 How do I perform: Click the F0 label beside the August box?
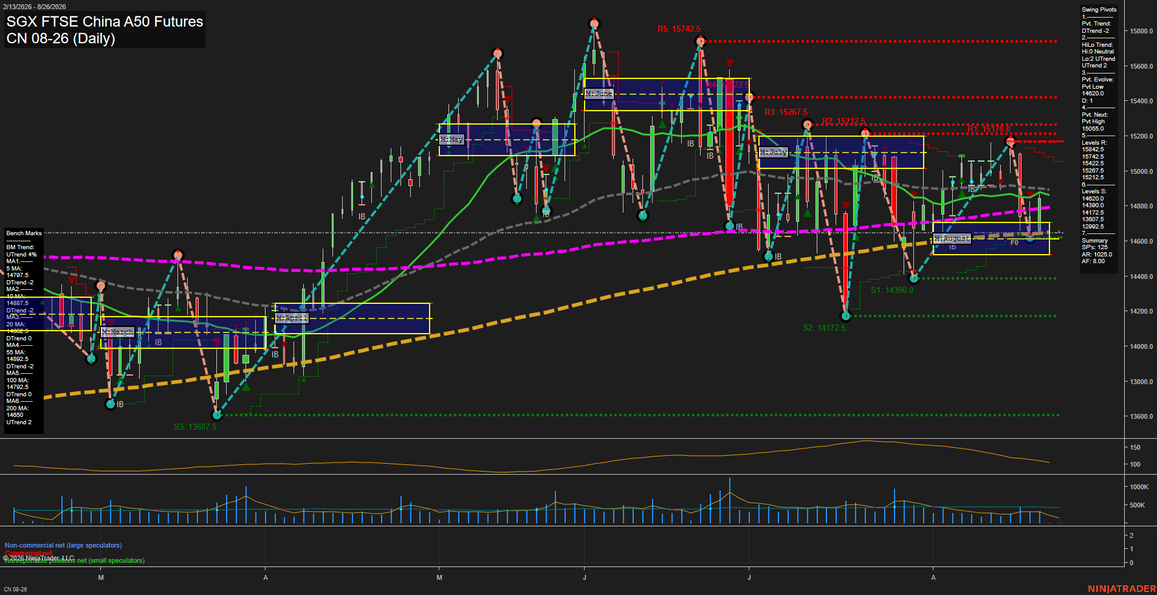(x=1014, y=242)
